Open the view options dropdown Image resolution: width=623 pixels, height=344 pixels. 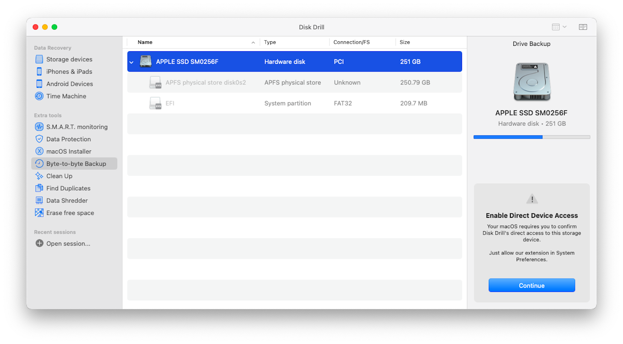(559, 27)
